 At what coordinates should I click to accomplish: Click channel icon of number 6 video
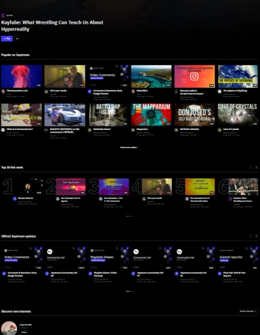230,199
